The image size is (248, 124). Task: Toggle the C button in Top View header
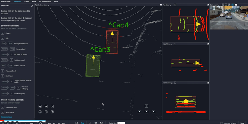tap(175, 5)
